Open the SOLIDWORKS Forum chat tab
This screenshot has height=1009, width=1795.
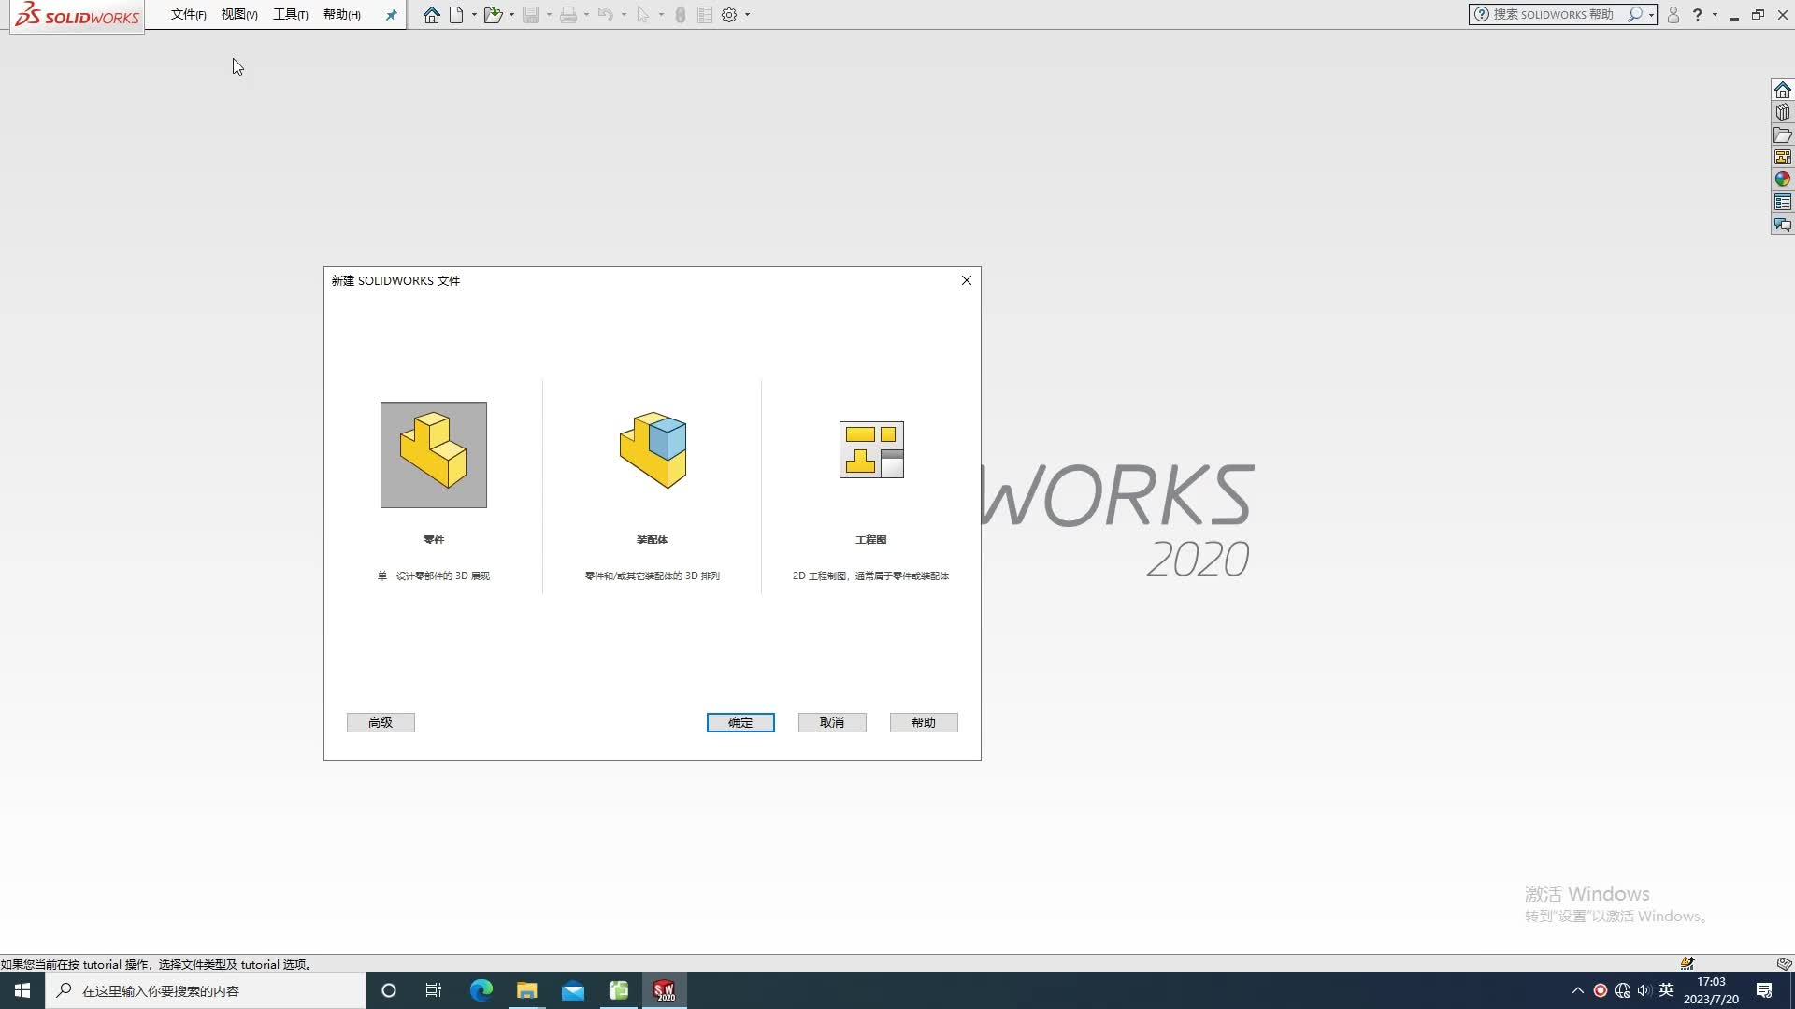pyautogui.click(x=1783, y=224)
